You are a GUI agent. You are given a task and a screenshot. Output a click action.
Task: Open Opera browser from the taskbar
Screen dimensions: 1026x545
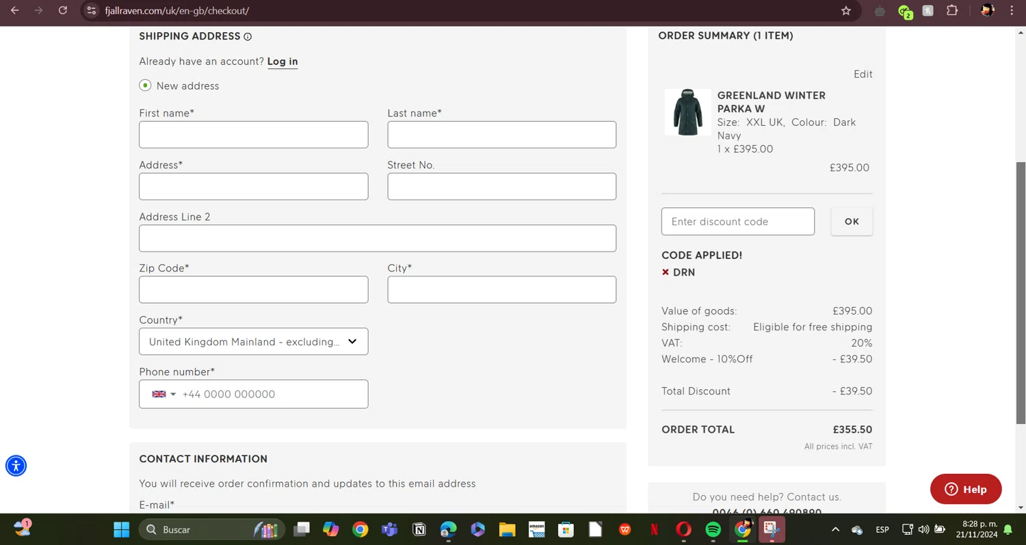click(683, 529)
